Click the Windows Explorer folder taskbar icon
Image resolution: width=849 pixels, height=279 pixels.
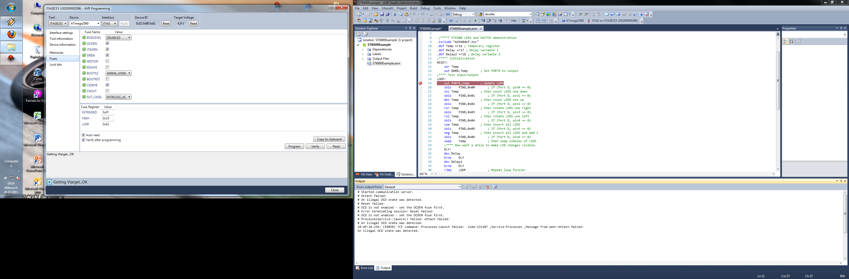tap(11, 47)
